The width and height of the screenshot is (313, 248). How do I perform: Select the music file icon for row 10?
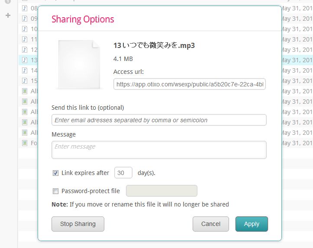point(25,29)
